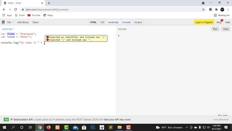This screenshot has width=232, height=131.
Task: Click Get your API key now ad link
Action: point(117,120)
